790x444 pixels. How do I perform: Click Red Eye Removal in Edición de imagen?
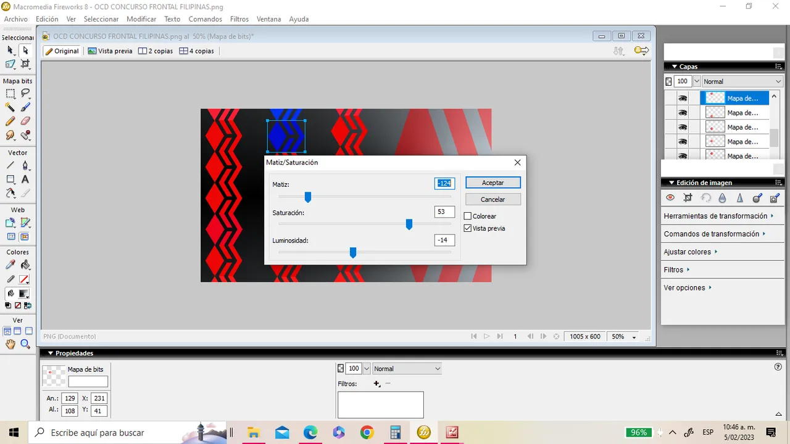(x=670, y=198)
